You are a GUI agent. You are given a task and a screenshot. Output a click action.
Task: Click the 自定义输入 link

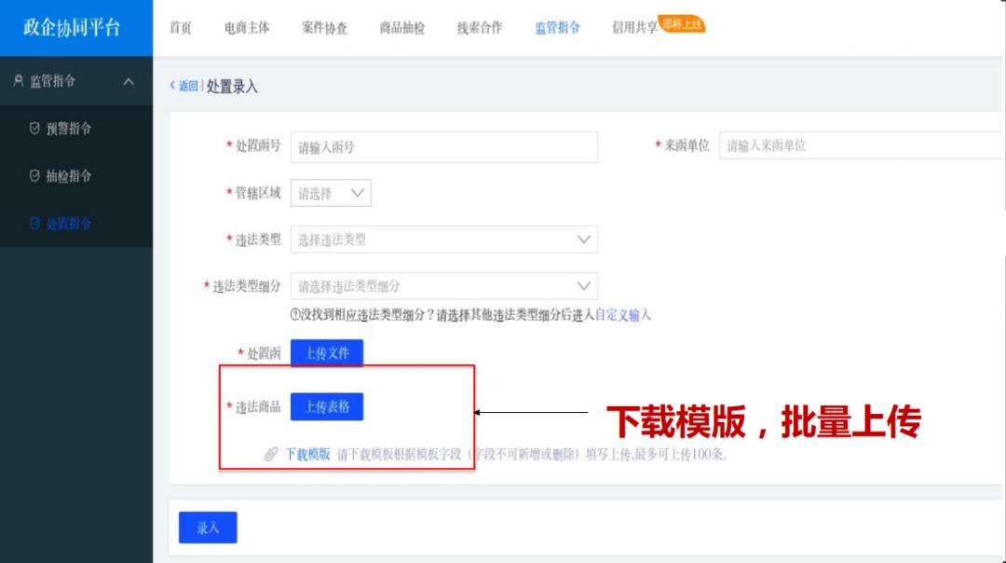623,315
